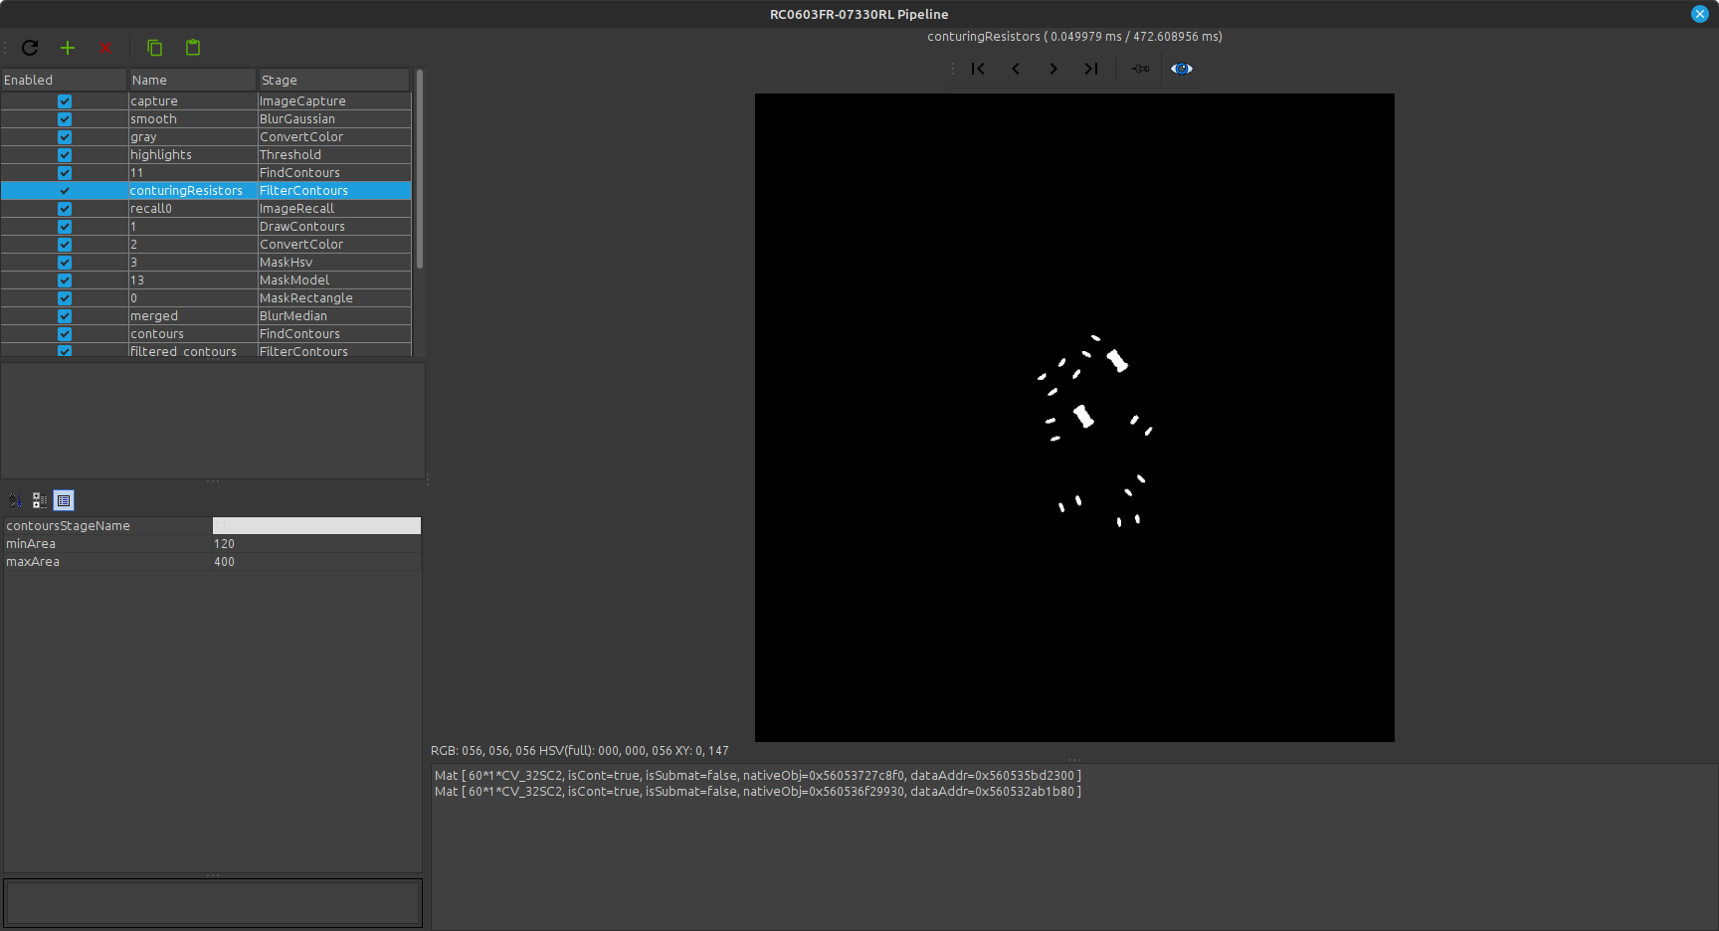The image size is (1719, 931).
Task: Jump to last stage result
Action: tap(1091, 69)
